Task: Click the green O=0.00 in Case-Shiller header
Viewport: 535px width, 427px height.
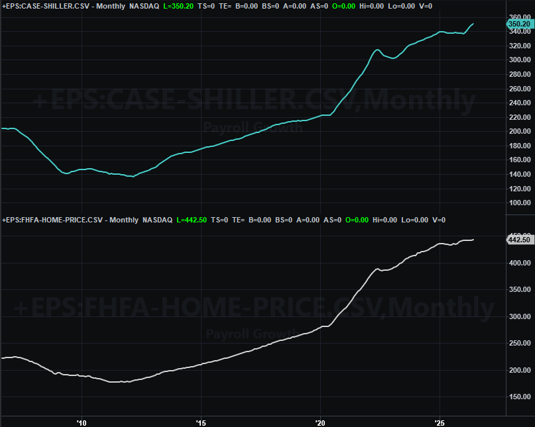Action: point(343,6)
